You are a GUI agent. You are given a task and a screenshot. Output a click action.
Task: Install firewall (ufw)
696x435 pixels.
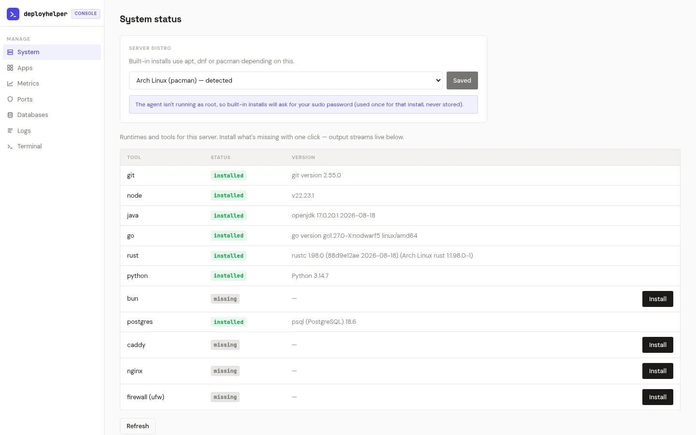tap(657, 397)
